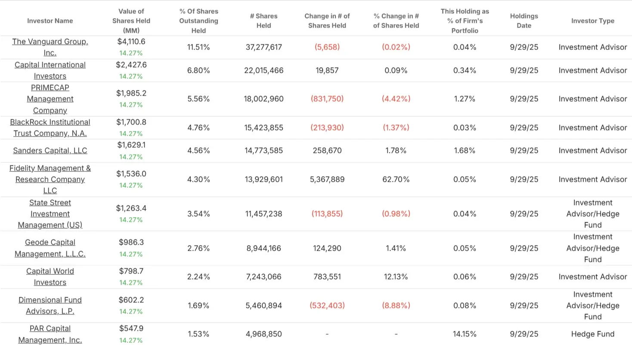This screenshot has height=345, width=632.
Task: Click the Investor Type column header
Action: click(x=593, y=21)
